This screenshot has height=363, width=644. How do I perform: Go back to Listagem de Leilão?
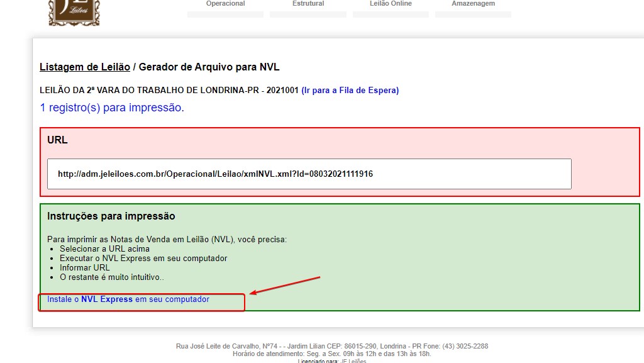[84, 67]
